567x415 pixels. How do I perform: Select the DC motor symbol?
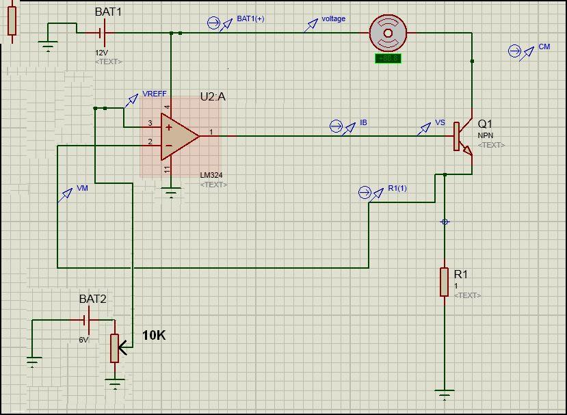tap(388, 34)
